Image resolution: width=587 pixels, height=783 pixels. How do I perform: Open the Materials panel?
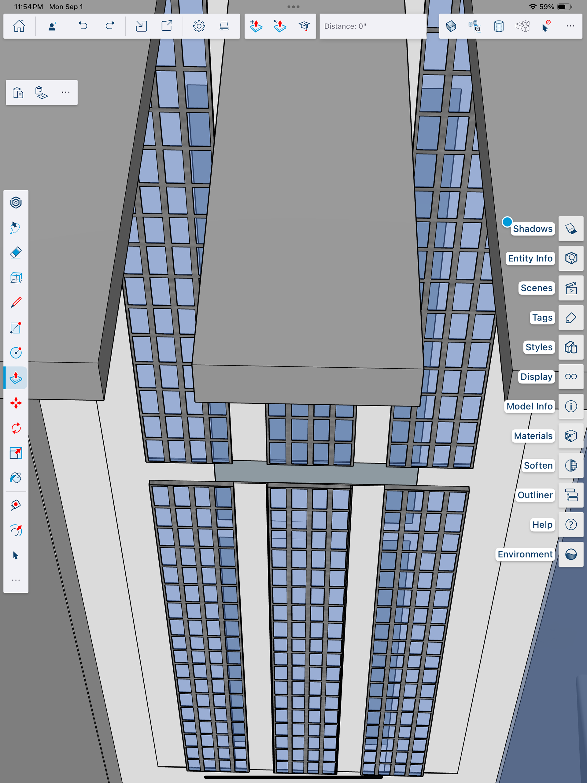point(571,436)
